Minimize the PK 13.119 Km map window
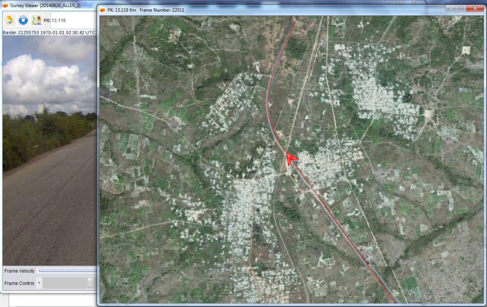 point(451,9)
